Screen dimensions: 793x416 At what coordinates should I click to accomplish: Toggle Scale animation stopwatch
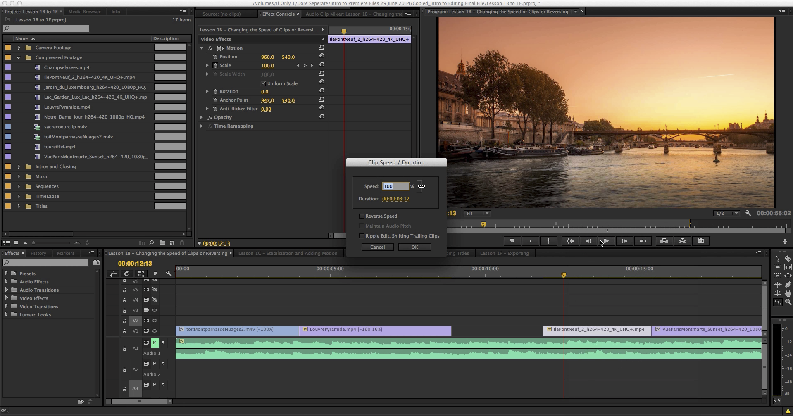(215, 65)
